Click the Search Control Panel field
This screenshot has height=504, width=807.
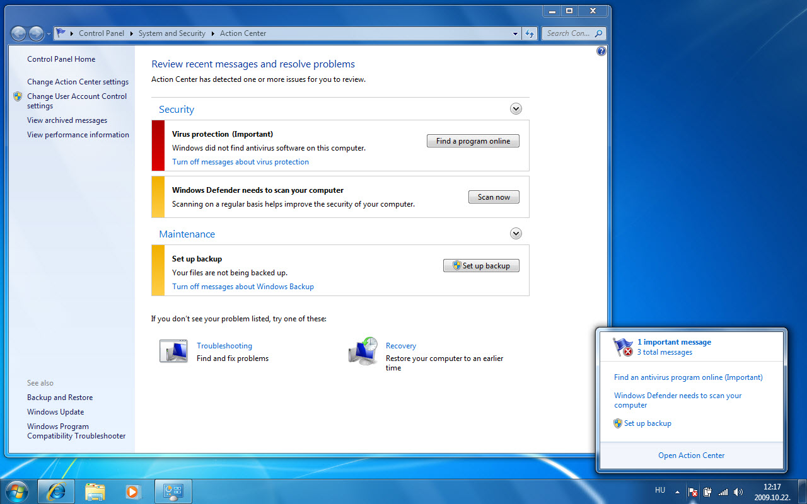point(567,33)
